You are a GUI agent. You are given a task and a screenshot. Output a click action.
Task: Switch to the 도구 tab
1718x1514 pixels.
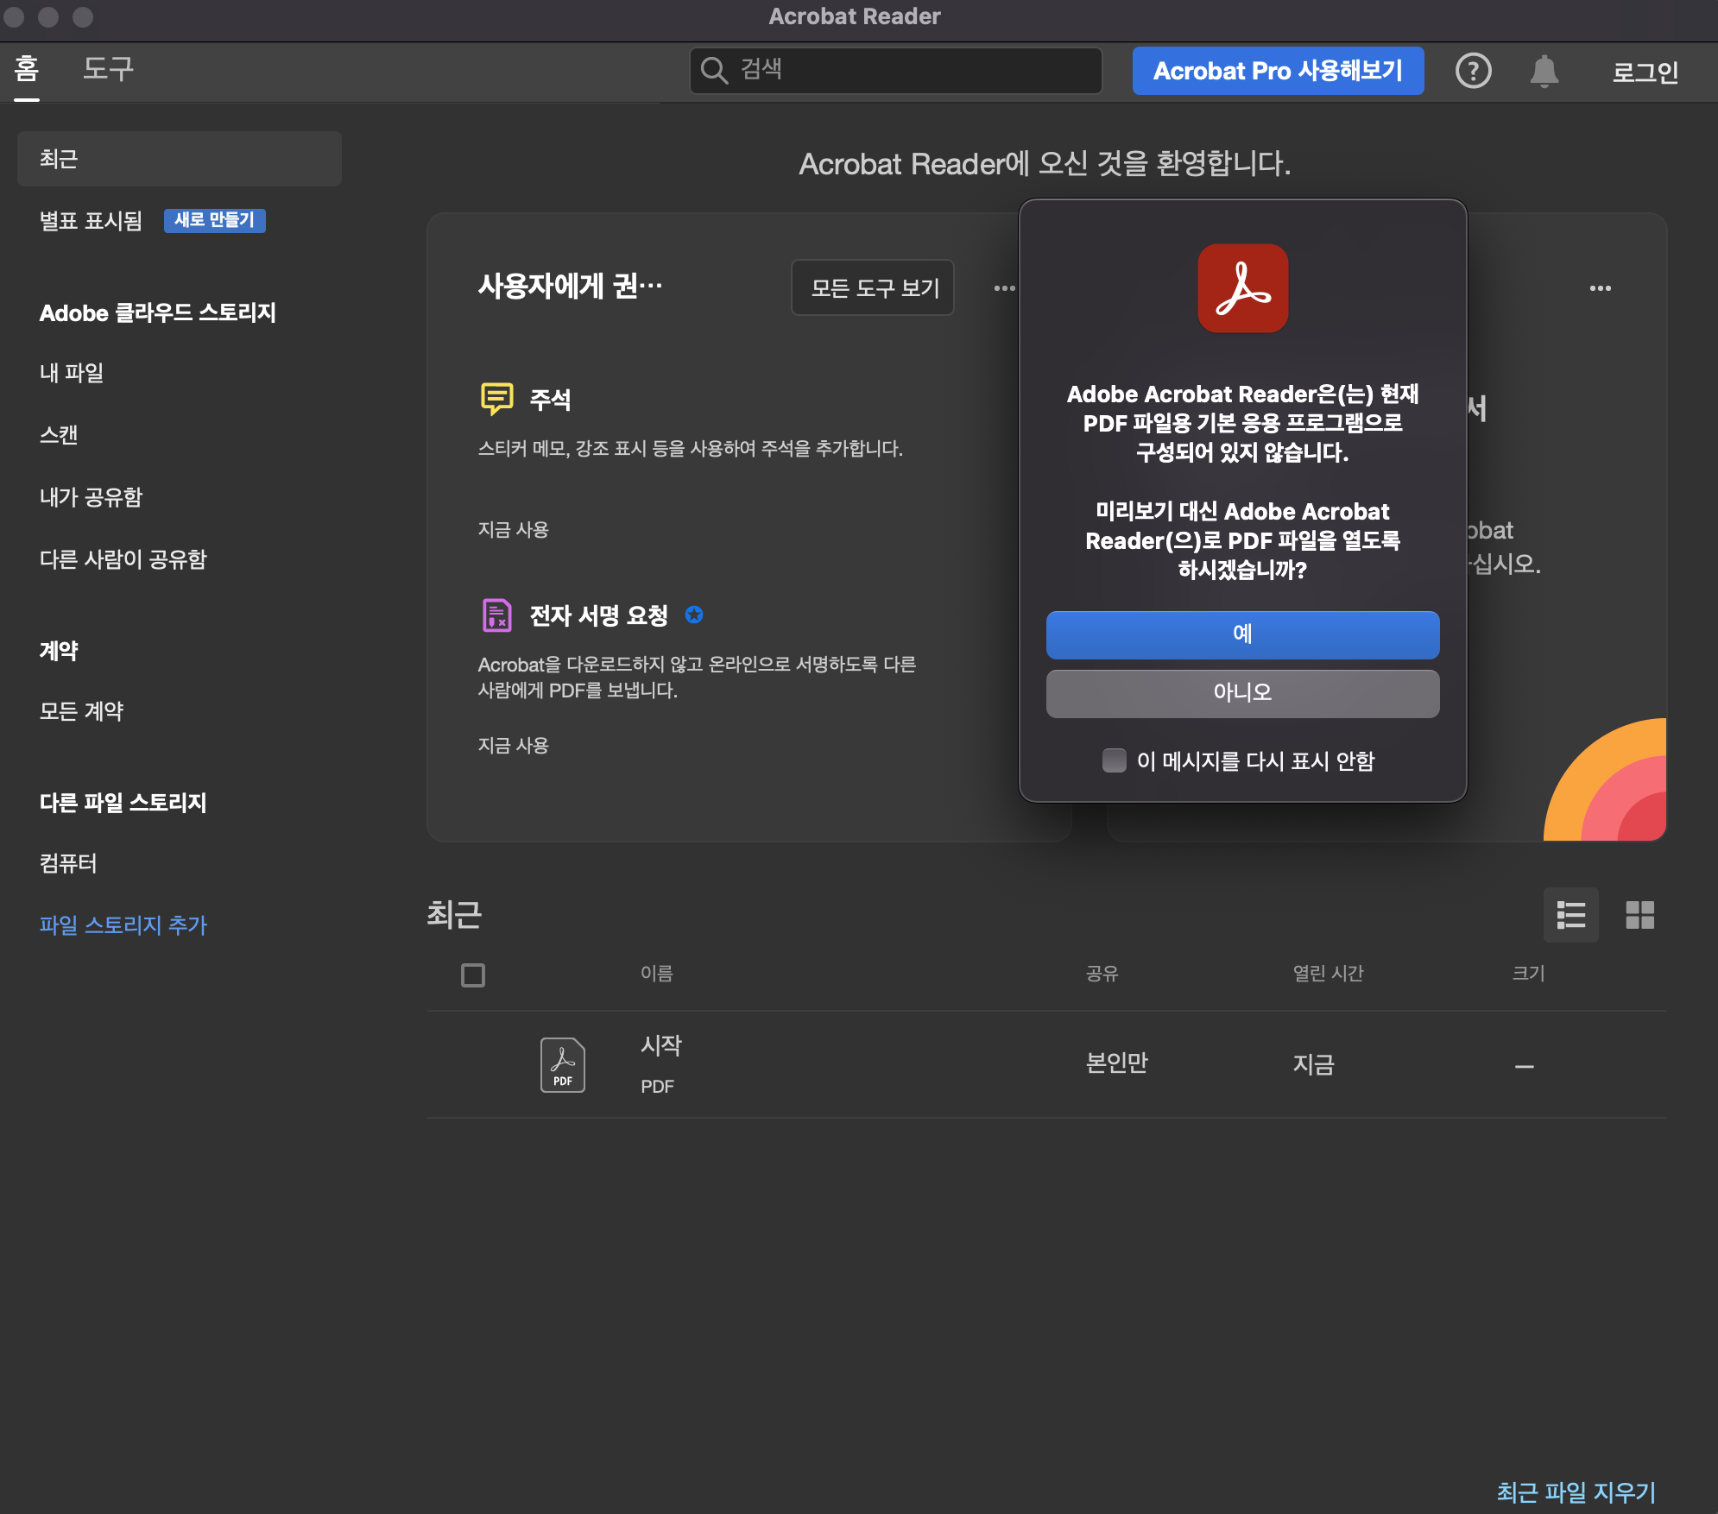107,71
